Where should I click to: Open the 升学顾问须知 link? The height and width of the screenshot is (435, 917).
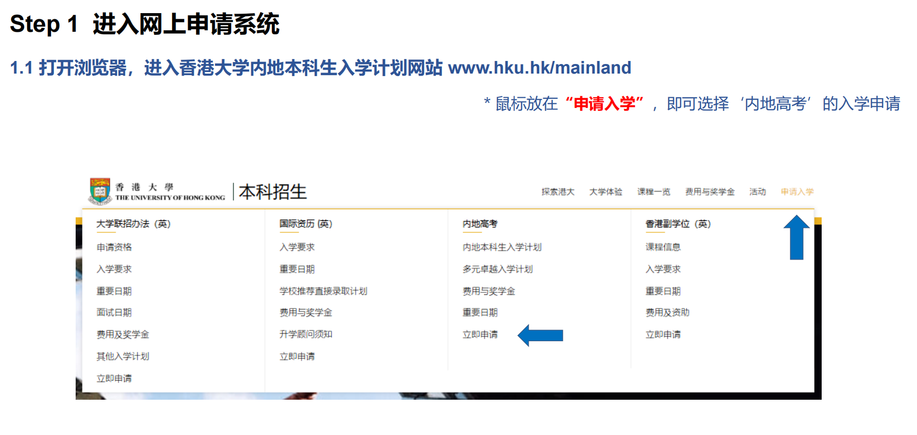[306, 334]
